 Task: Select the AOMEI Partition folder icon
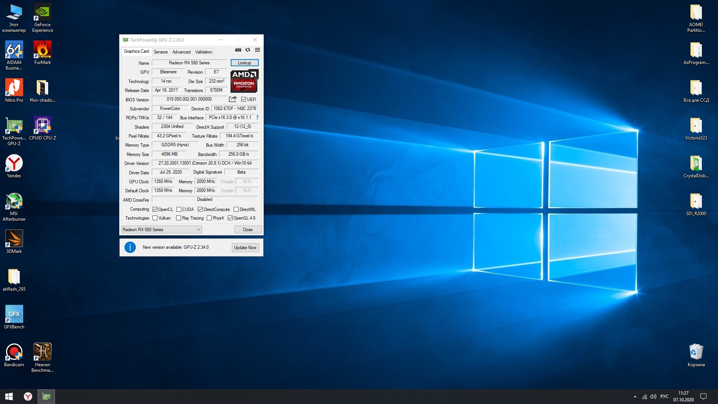pos(696,18)
